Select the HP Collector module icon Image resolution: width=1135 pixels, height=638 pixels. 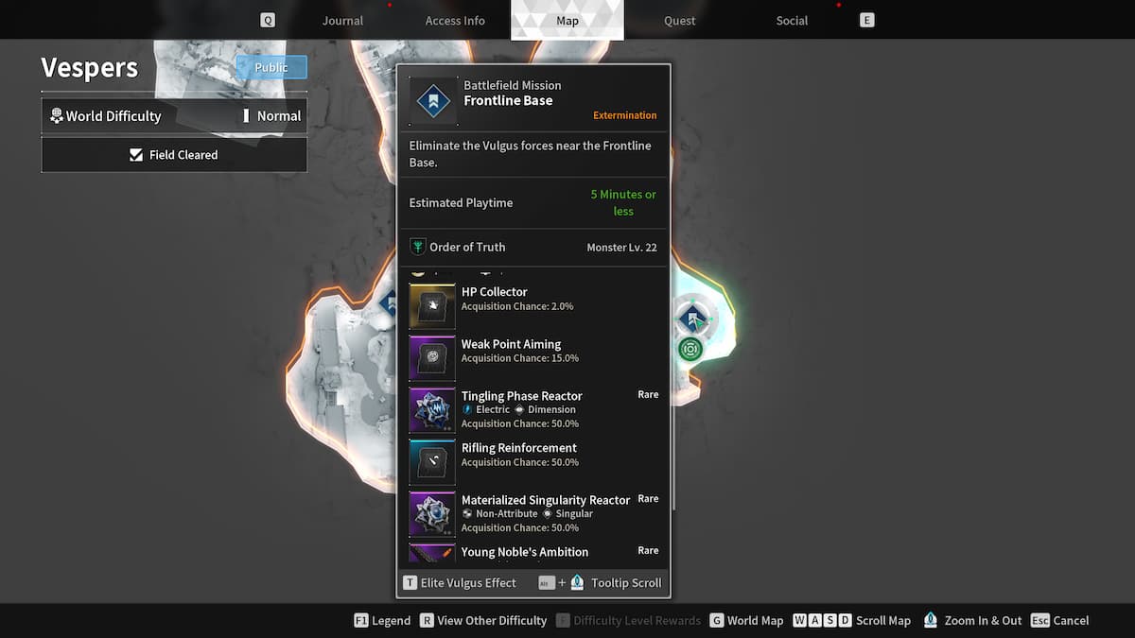pyautogui.click(x=432, y=306)
